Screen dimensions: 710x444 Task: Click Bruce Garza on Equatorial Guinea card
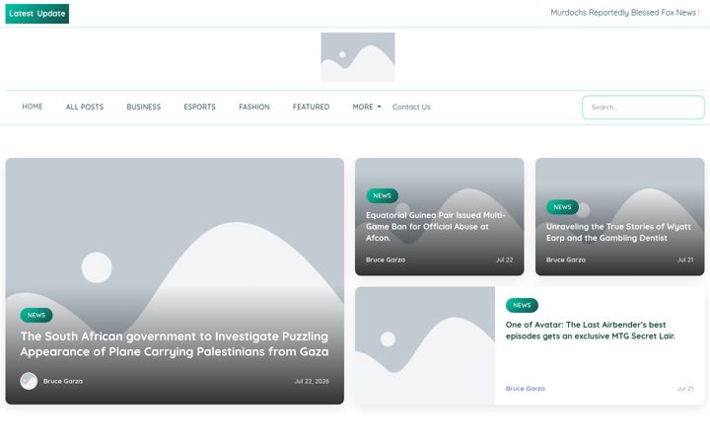386,259
